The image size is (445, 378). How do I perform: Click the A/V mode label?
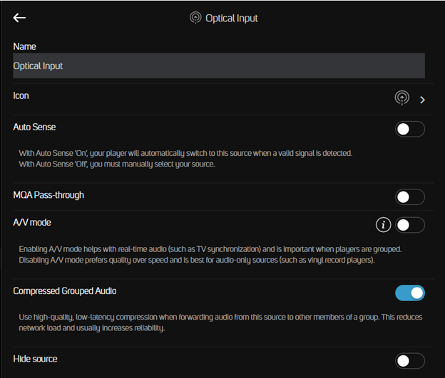tap(32, 222)
